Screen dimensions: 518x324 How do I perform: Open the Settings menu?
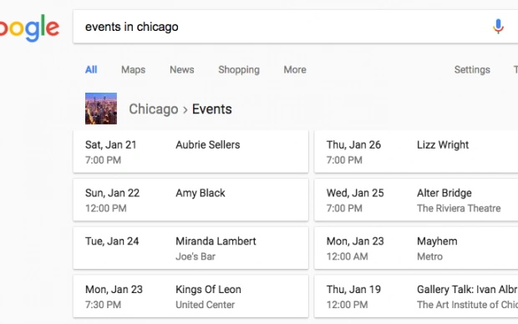[x=472, y=69]
